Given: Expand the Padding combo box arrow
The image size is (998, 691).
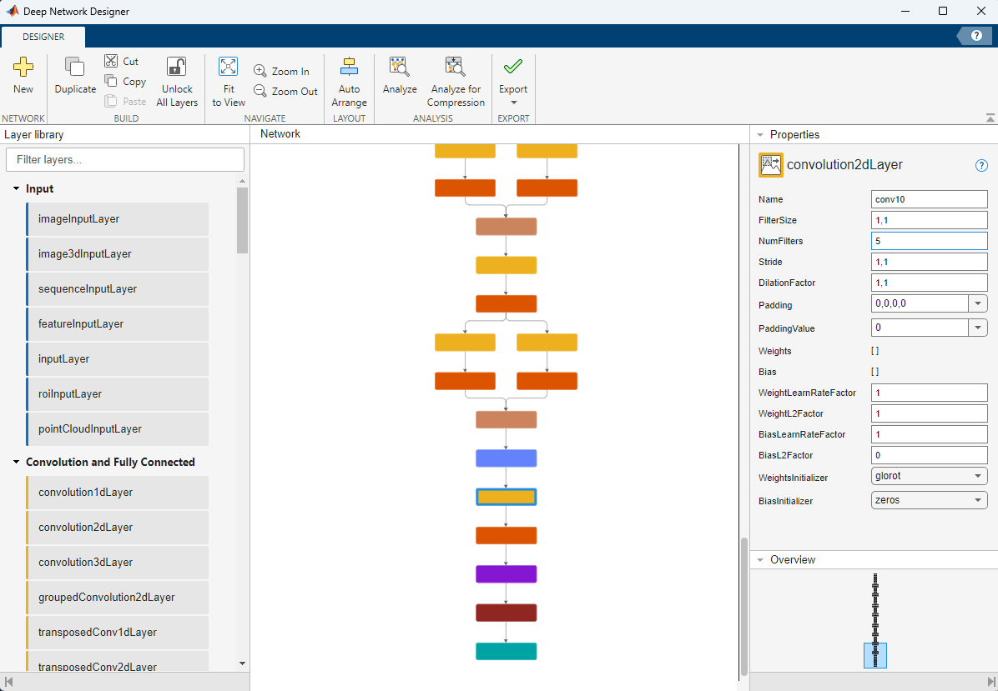Looking at the screenshot, I should coord(978,303).
